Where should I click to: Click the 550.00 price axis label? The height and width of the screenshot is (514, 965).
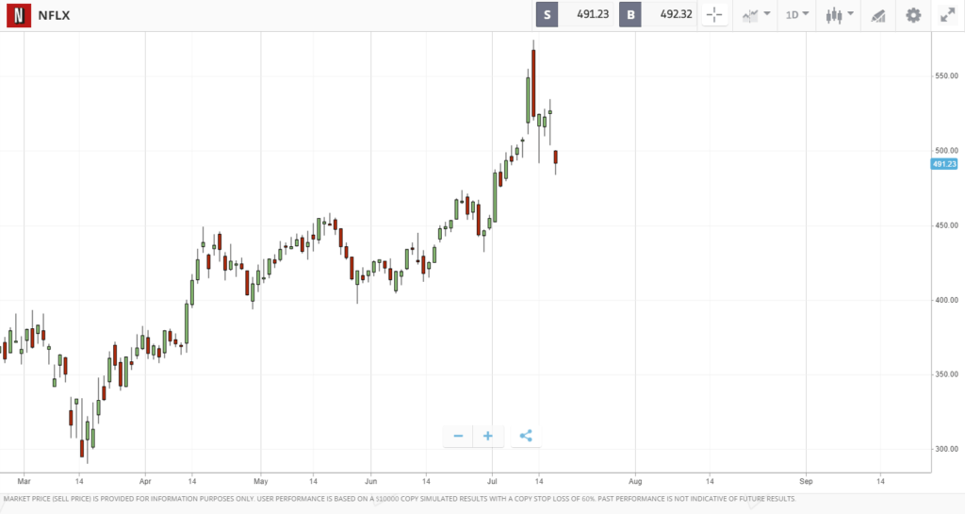(x=946, y=75)
